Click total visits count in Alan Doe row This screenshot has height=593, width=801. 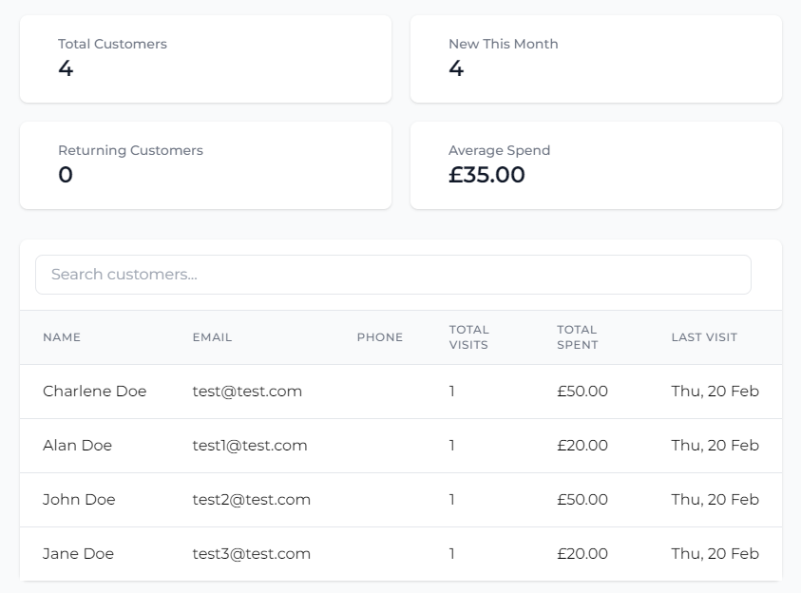click(x=452, y=446)
